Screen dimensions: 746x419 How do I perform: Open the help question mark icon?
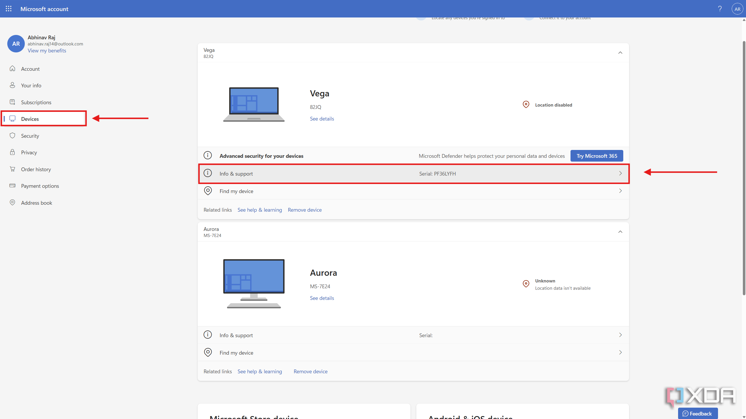coord(720,9)
